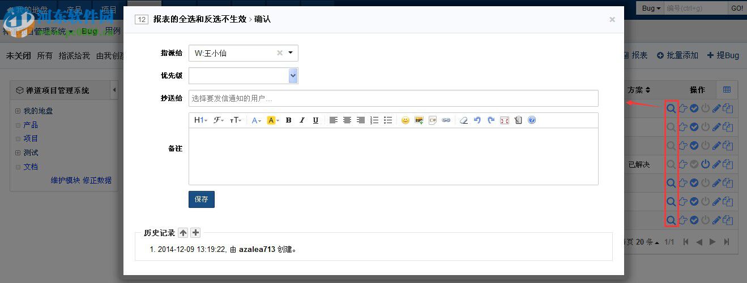Click the assign hand icon in 已解决 row
Screen dimensions: 747x283
(x=683, y=164)
